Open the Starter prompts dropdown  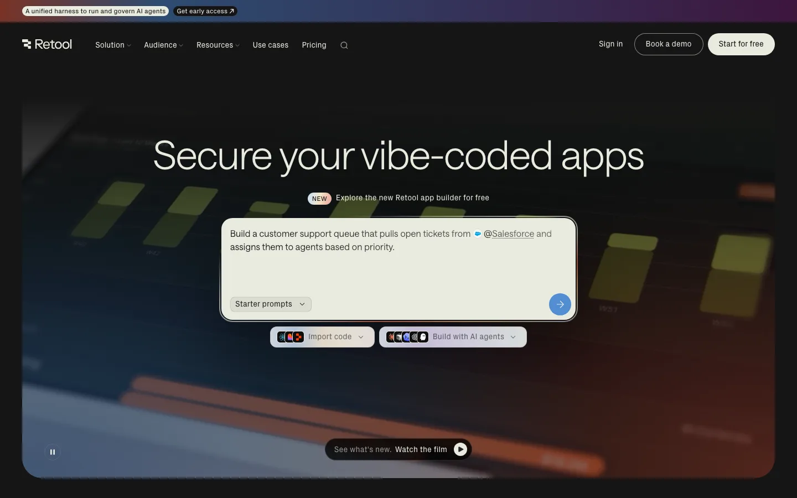pyautogui.click(x=271, y=304)
